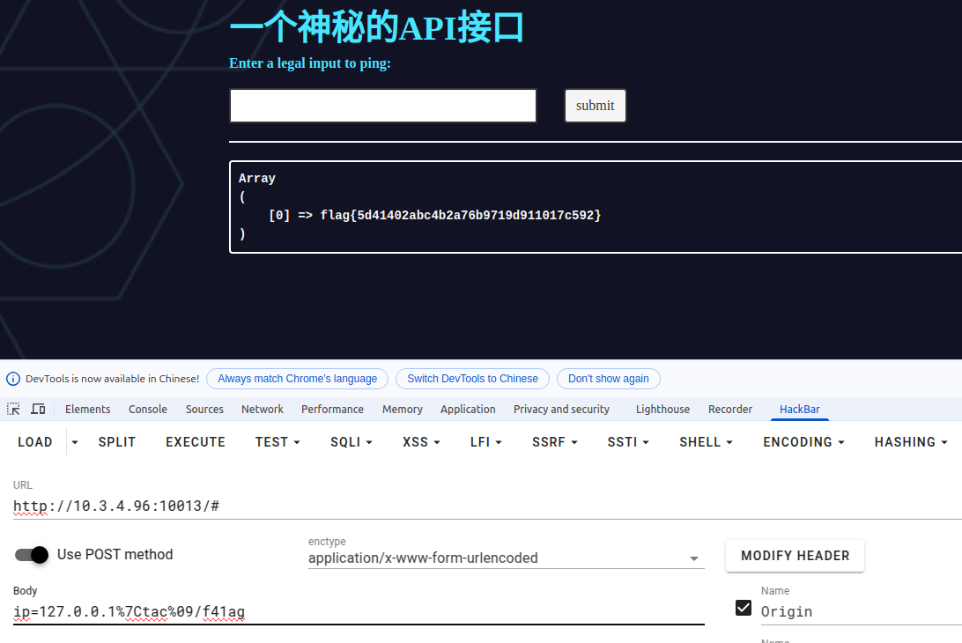Expand the LOAD split-button arrow
This screenshot has width=962, height=643.
pyautogui.click(x=75, y=442)
